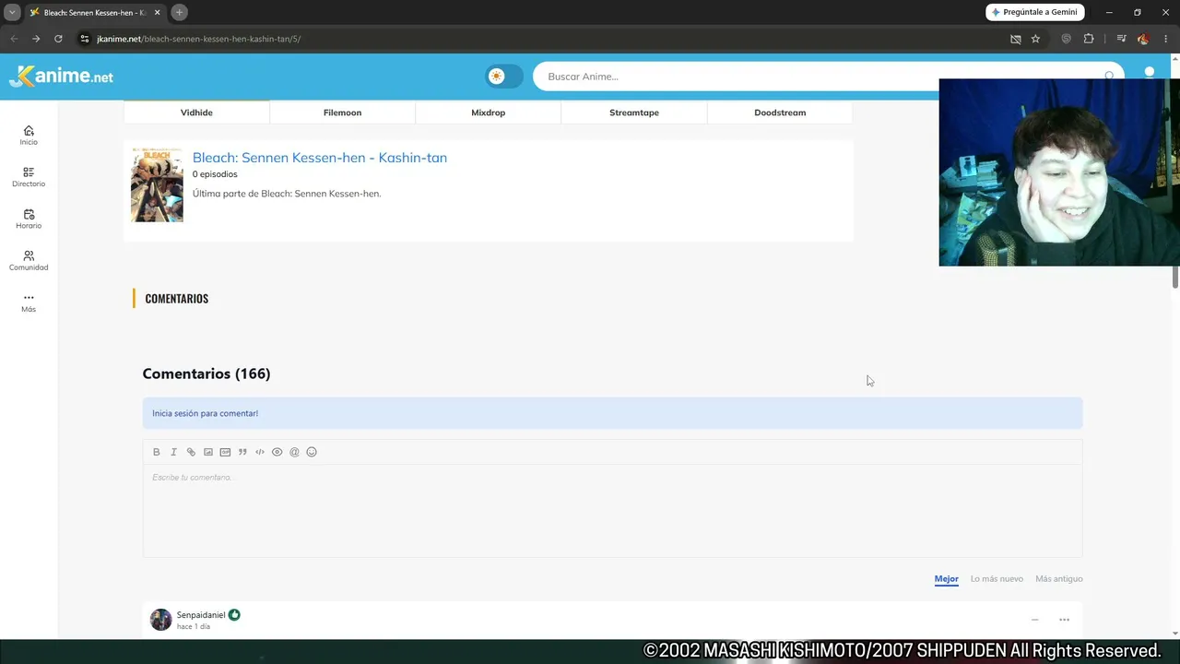Reload the page with the refresh icon
Image resolution: width=1180 pixels, height=664 pixels.
[x=58, y=39]
